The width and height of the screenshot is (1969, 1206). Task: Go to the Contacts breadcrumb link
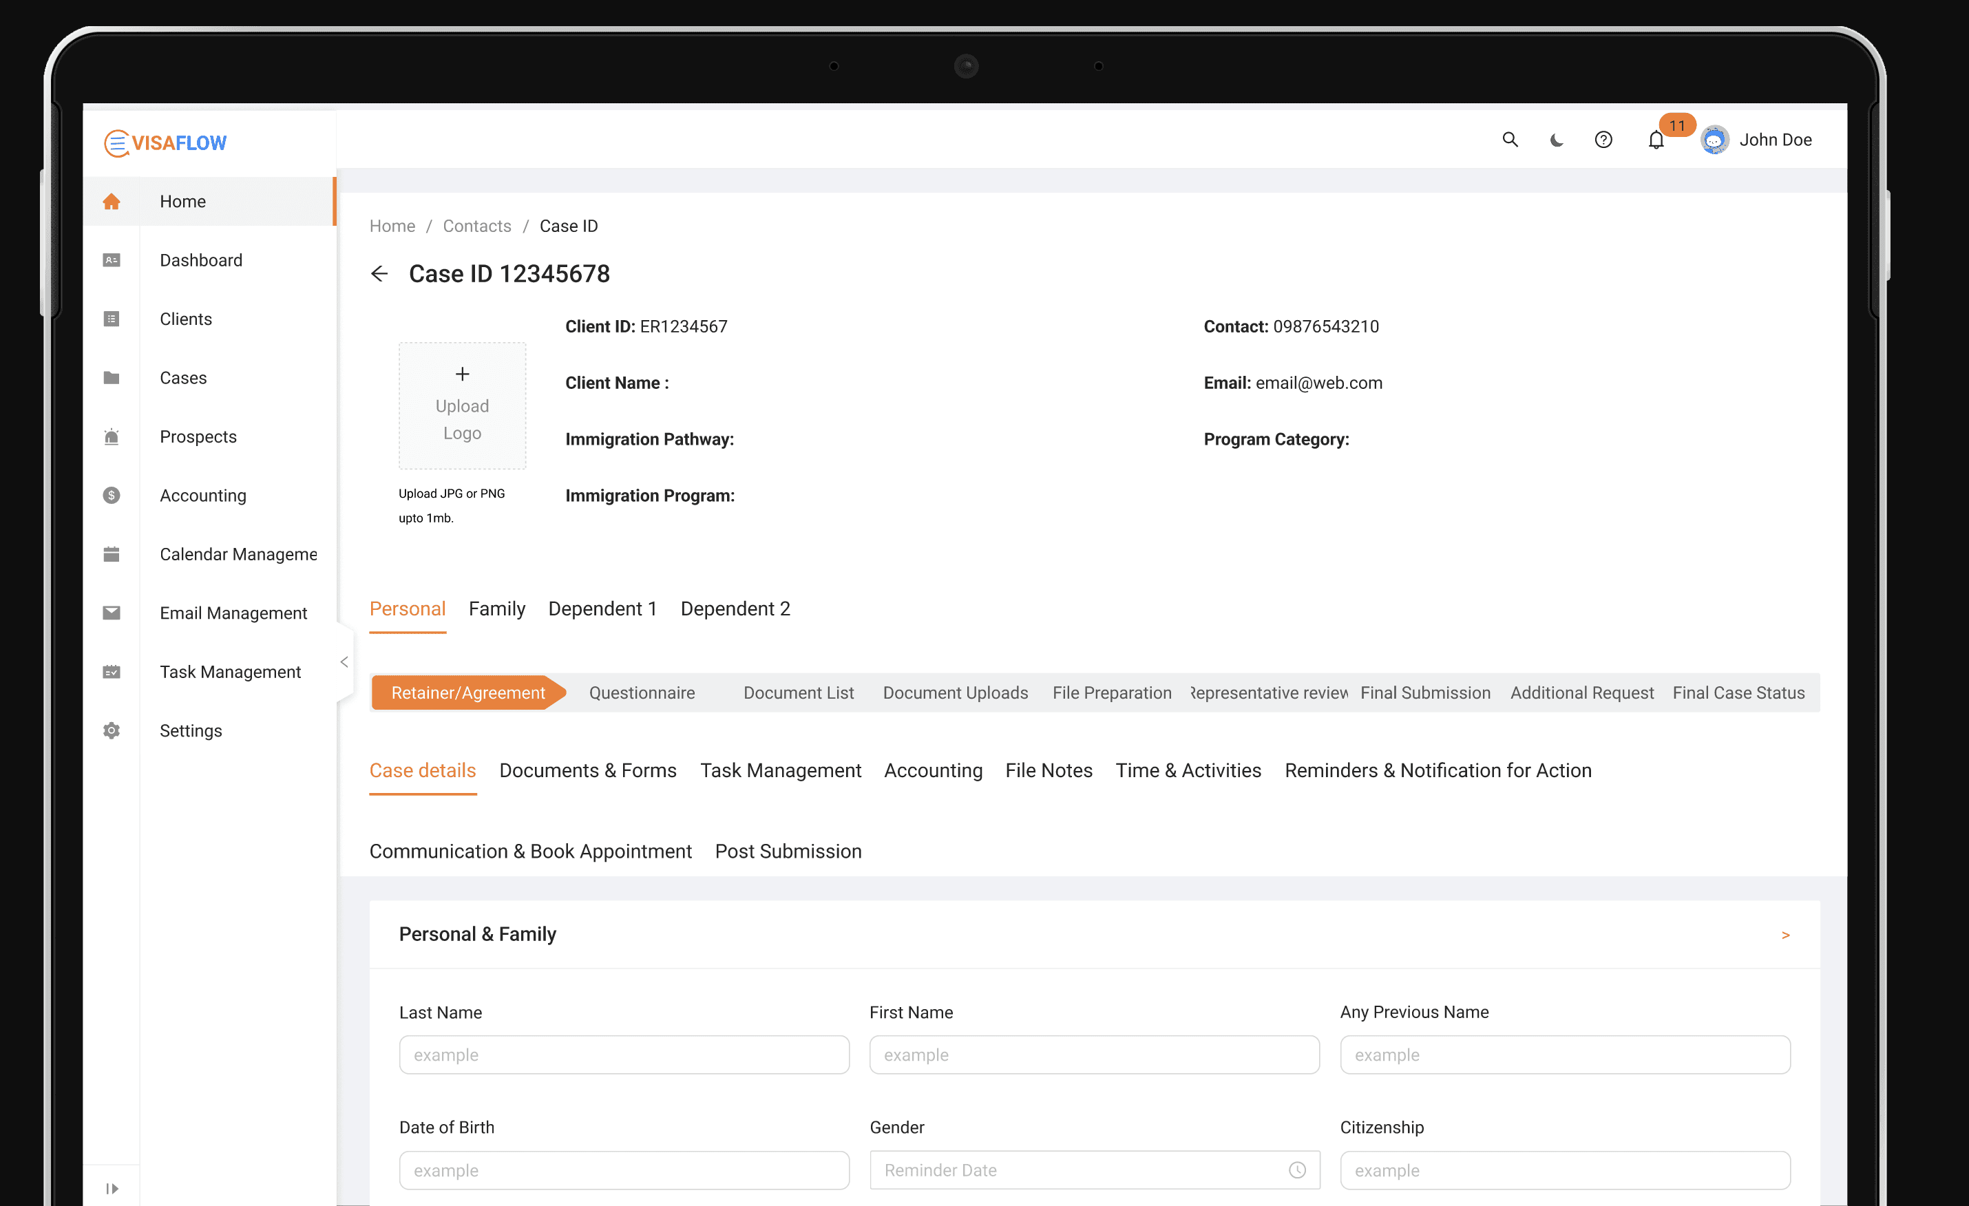[x=476, y=226]
